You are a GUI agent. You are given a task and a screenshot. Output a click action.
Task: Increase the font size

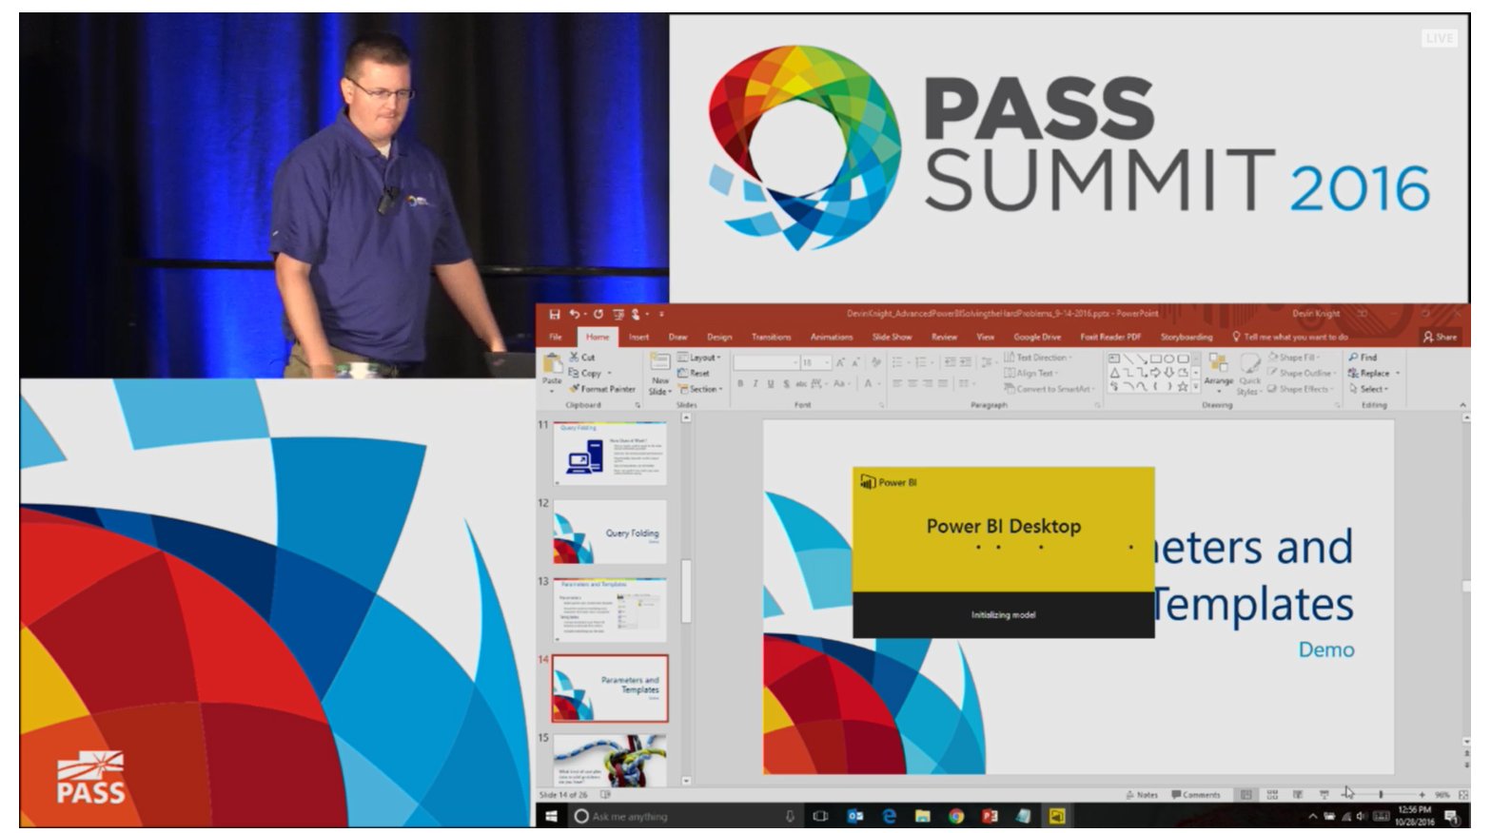[x=840, y=362]
